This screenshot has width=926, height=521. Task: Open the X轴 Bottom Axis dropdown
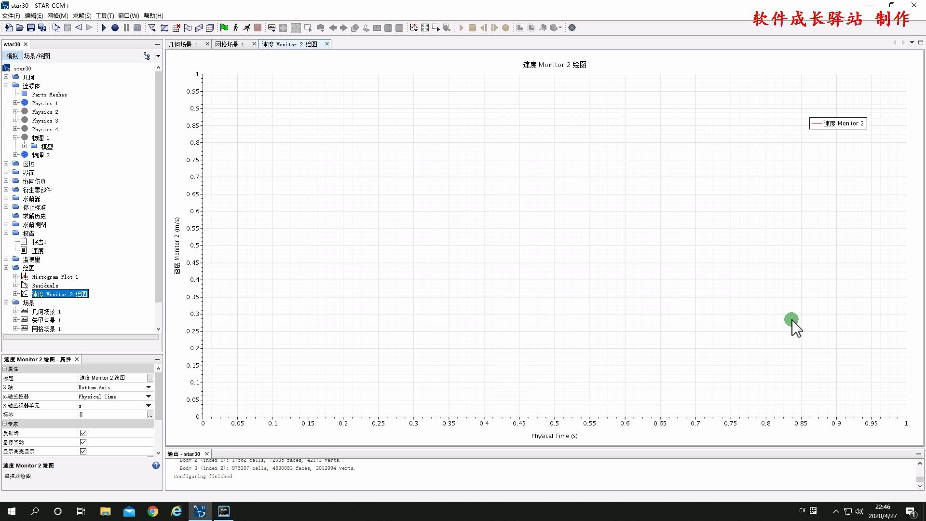pyautogui.click(x=148, y=387)
